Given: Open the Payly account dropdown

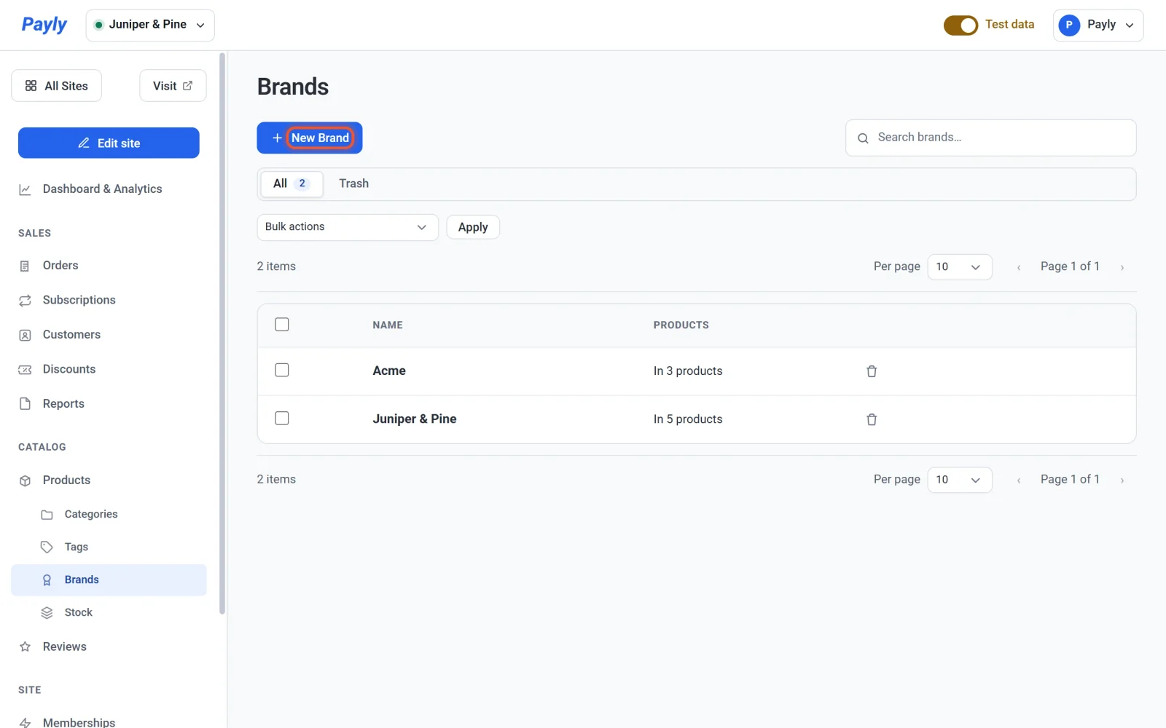Looking at the screenshot, I should coord(1098,25).
